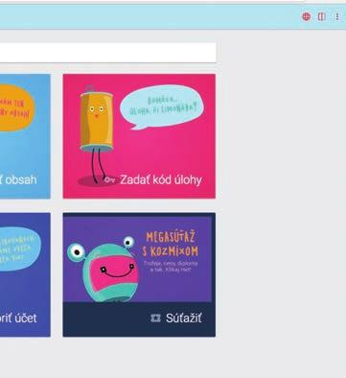This screenshot has height=378, width=346.
Task: Open the card ending in "účet"
Action: (x=25, y=274)
